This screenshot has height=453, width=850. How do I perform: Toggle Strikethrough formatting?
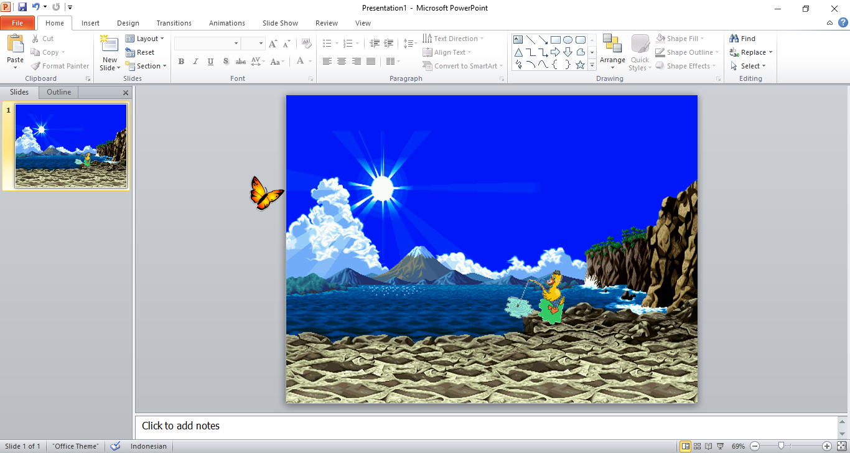(241, 61)
